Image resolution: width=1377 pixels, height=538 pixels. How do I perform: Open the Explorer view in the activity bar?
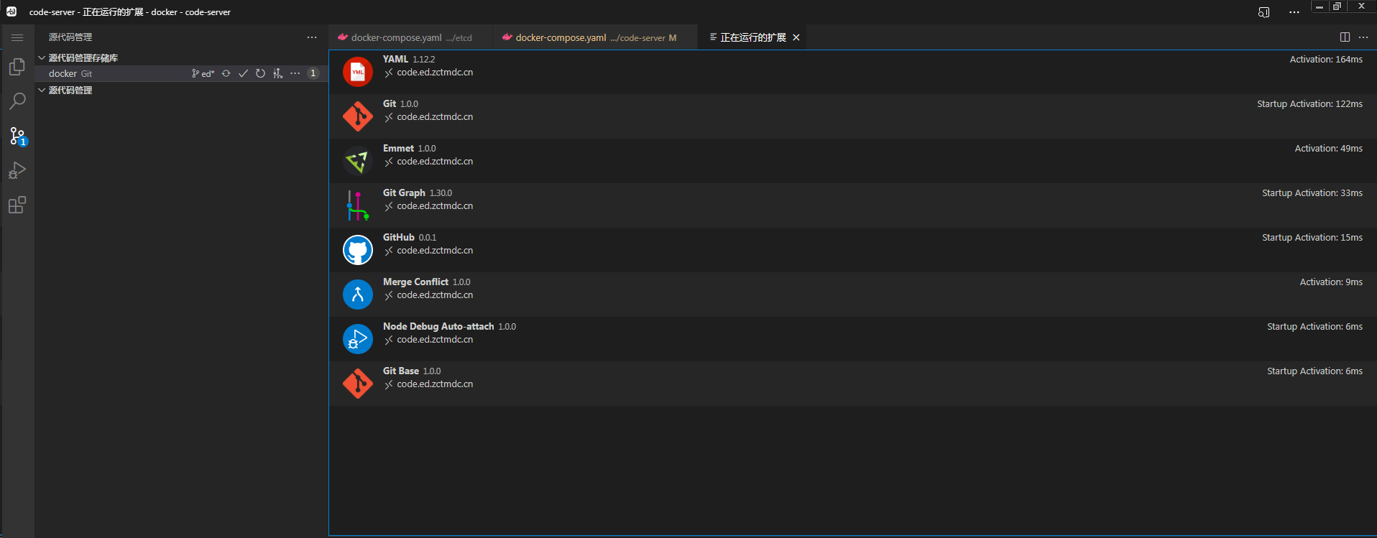pos(17,67)
